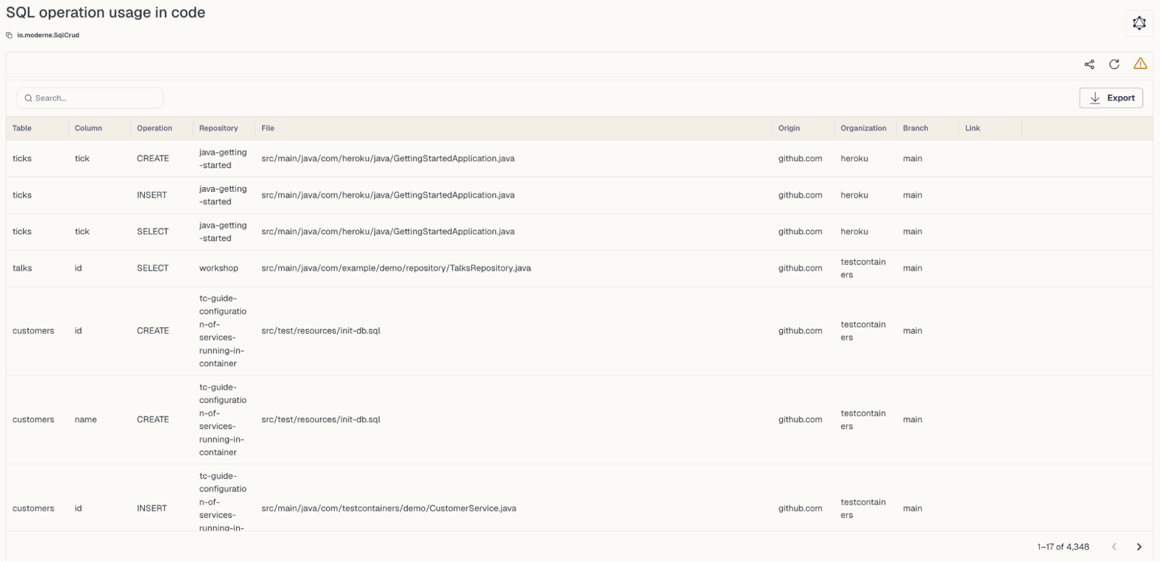Click the GraphQL icon at top right
This screenshot has height=562, width=1160.
pyautogui.click(x=1139, y=23)
